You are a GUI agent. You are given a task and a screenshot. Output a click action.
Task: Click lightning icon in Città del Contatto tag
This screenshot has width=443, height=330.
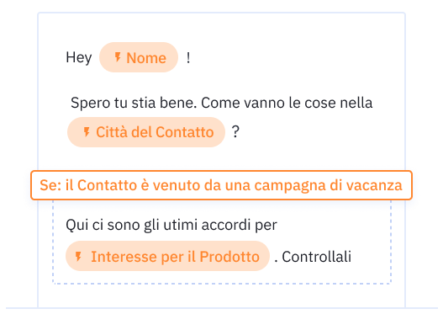87,132
